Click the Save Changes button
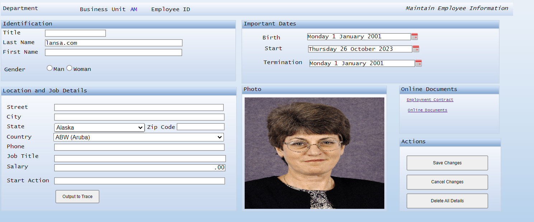Viewport: 534px width, 222px height. point(447,163)
